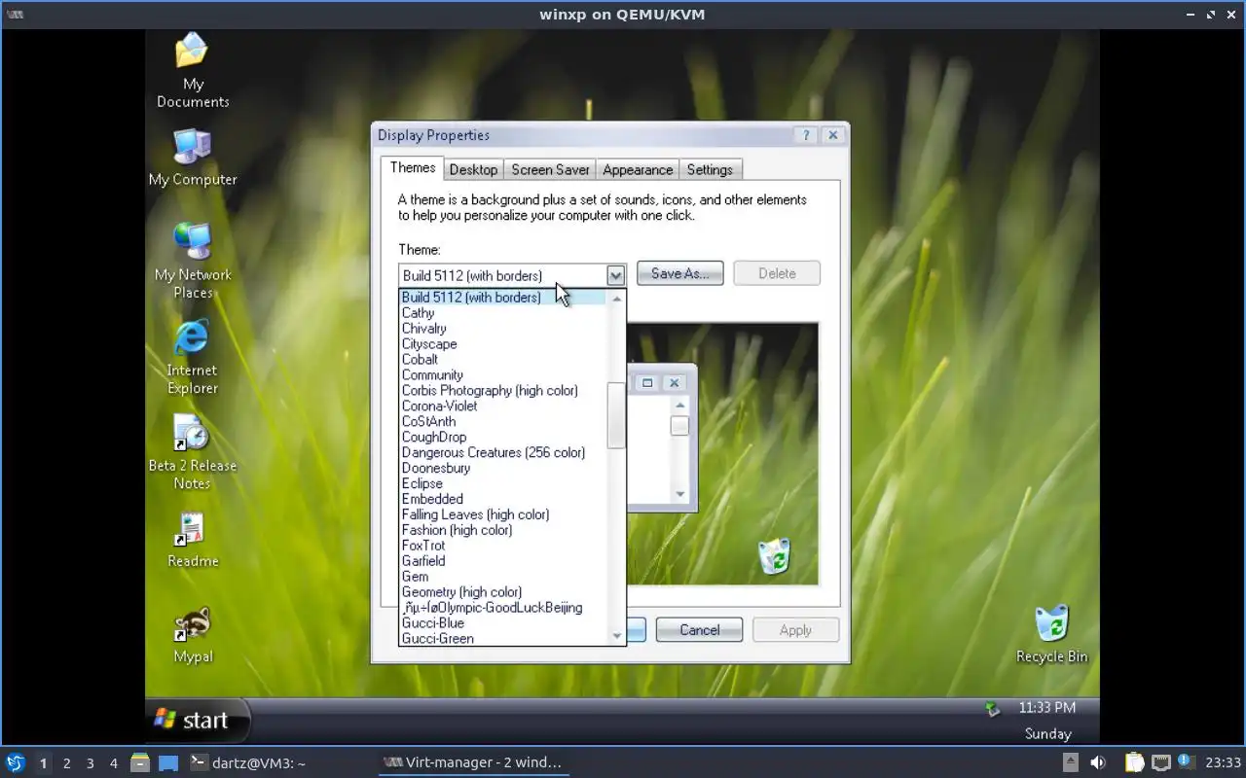The height and width of the screenshot is (778, 1246).
Task: Click the host volume speaker icon
Action: coord(1098,762)
